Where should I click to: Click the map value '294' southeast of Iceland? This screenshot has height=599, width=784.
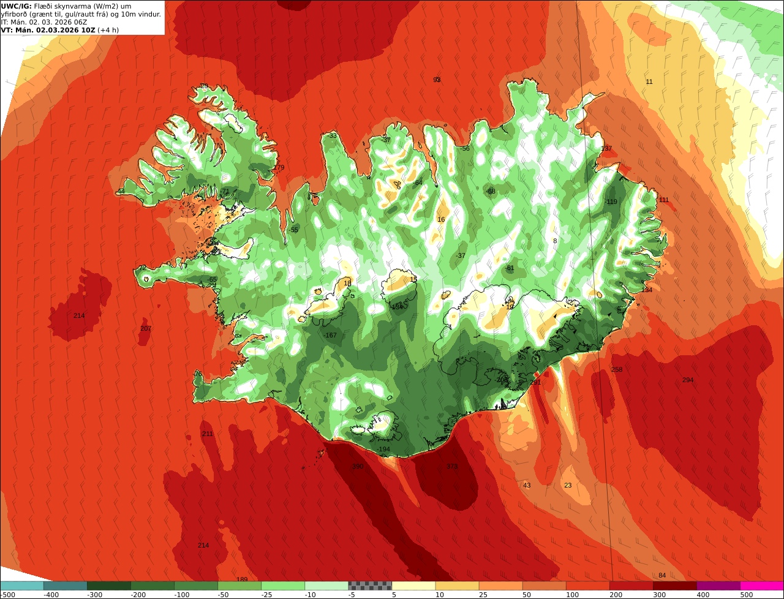point(688,380)
